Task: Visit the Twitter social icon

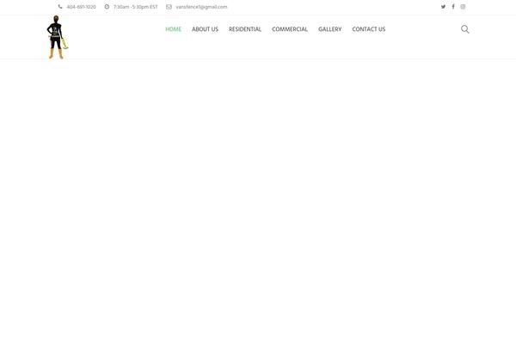Action: pos(443,7)
